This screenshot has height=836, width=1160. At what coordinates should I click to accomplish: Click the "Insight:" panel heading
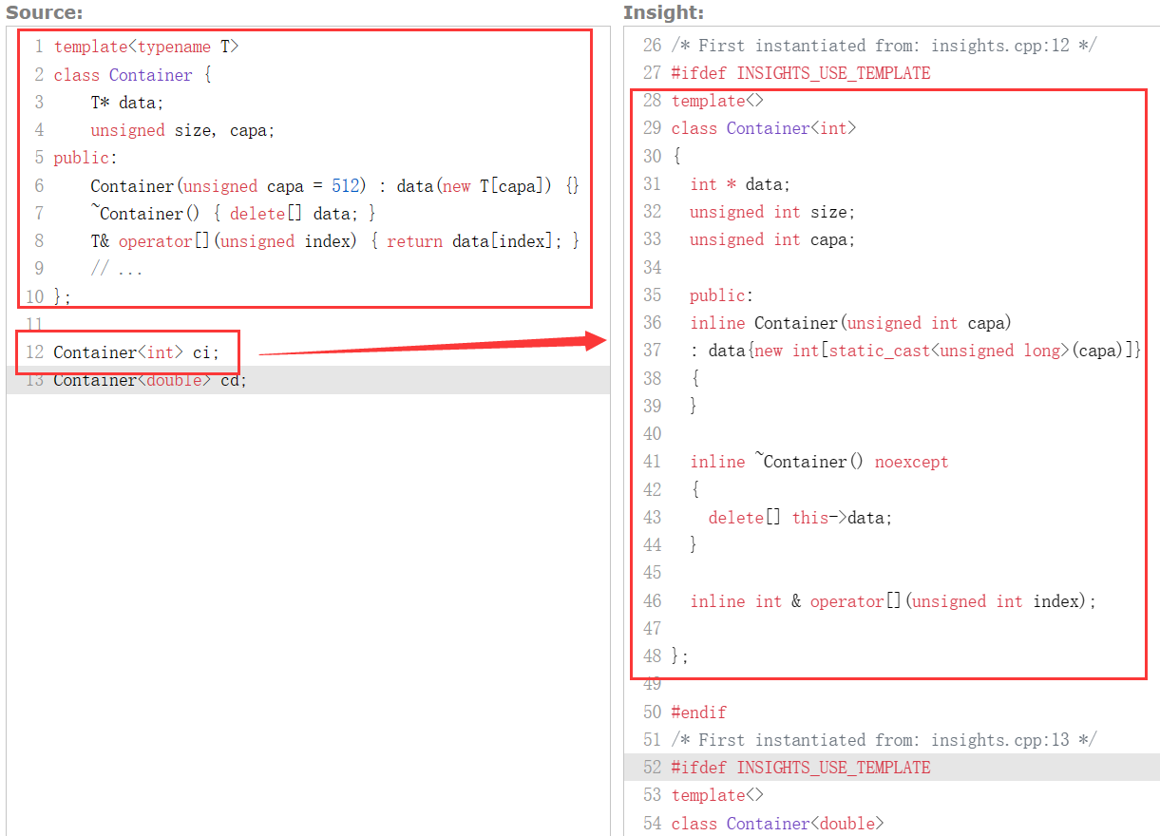pyautogui.click(x=663, y=12)
